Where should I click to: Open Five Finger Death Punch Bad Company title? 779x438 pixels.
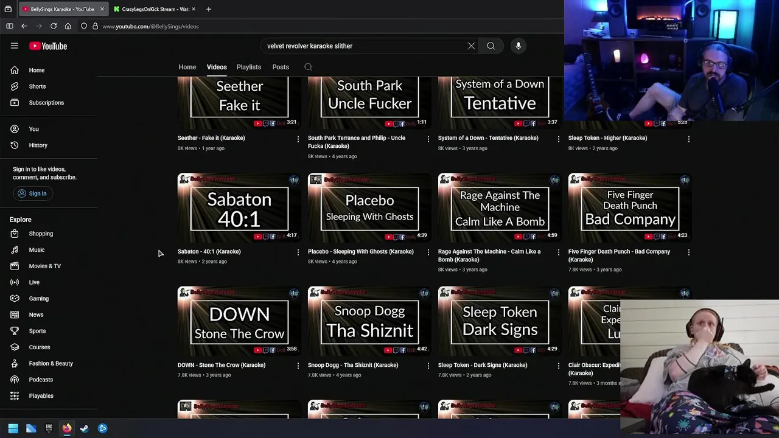(619, 255)
